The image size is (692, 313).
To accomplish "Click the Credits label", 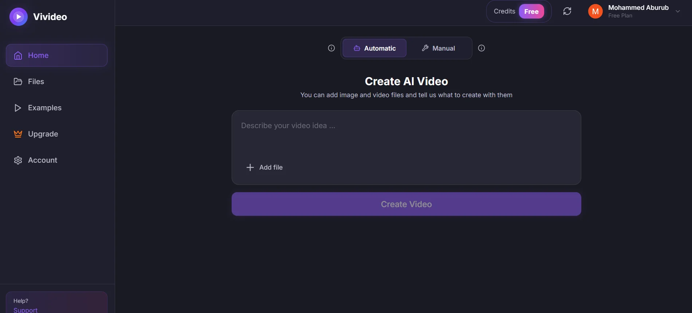I will pos(504,11).
